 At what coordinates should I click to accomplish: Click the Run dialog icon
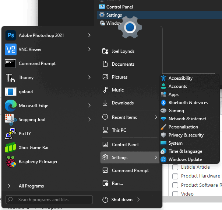point(105,183)
